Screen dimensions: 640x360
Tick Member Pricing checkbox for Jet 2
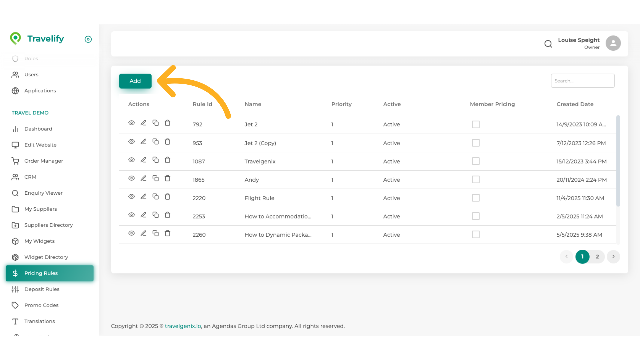pos(476,124)
